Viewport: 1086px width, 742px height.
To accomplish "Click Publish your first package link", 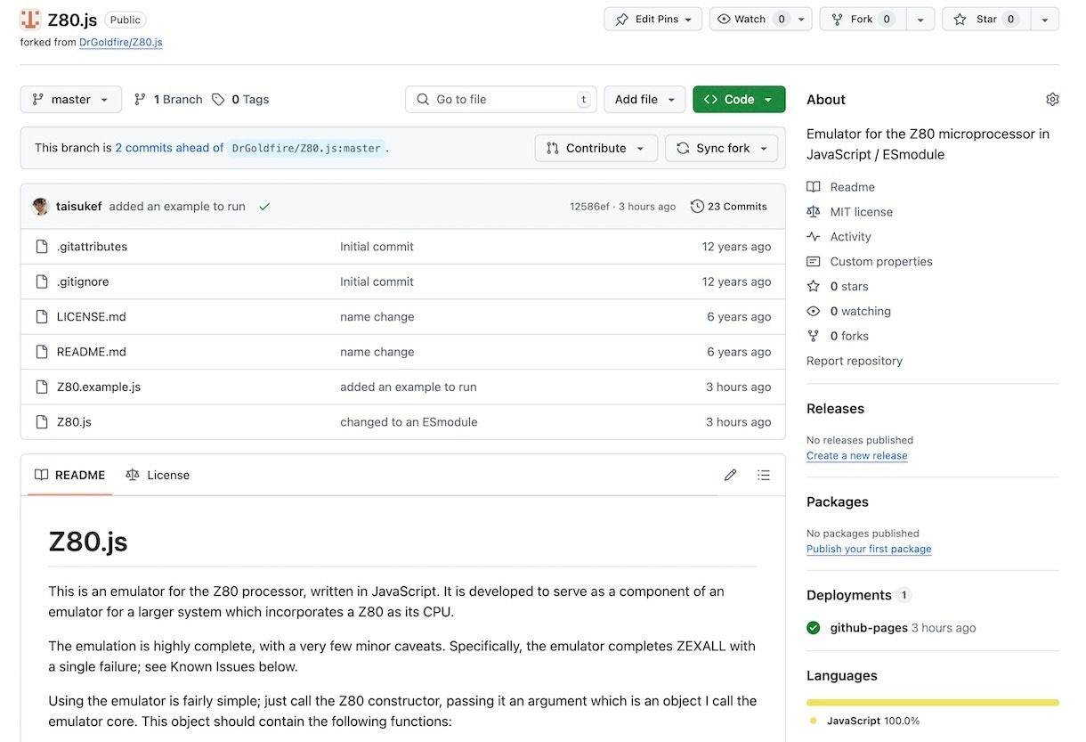I will (x=869, y=549).
